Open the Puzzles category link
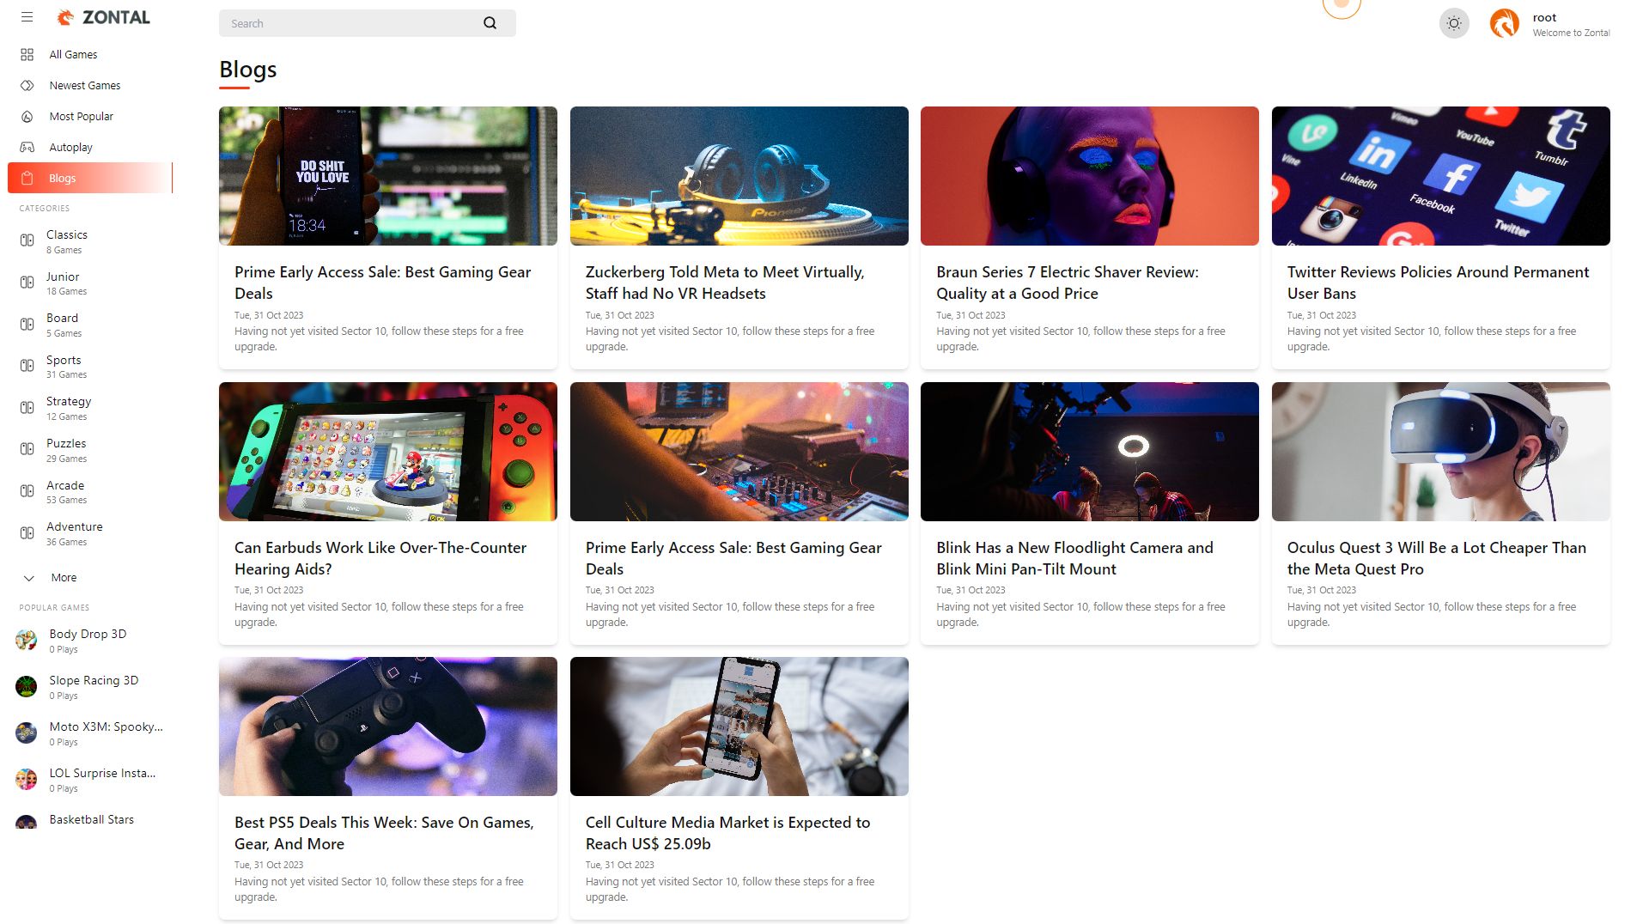This screenshot has width=1649, height=924. tap(66, 443)
